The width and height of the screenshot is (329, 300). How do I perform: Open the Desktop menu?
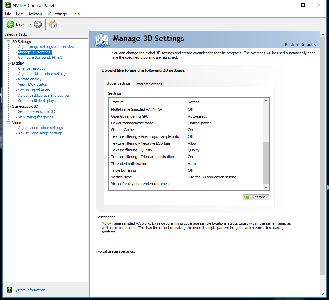point(34,14)
